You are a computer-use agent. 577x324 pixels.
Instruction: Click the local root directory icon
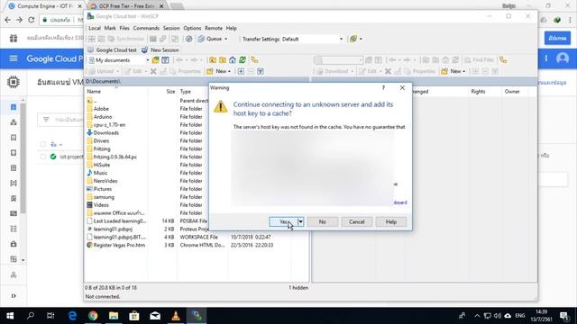pos(223,60)
